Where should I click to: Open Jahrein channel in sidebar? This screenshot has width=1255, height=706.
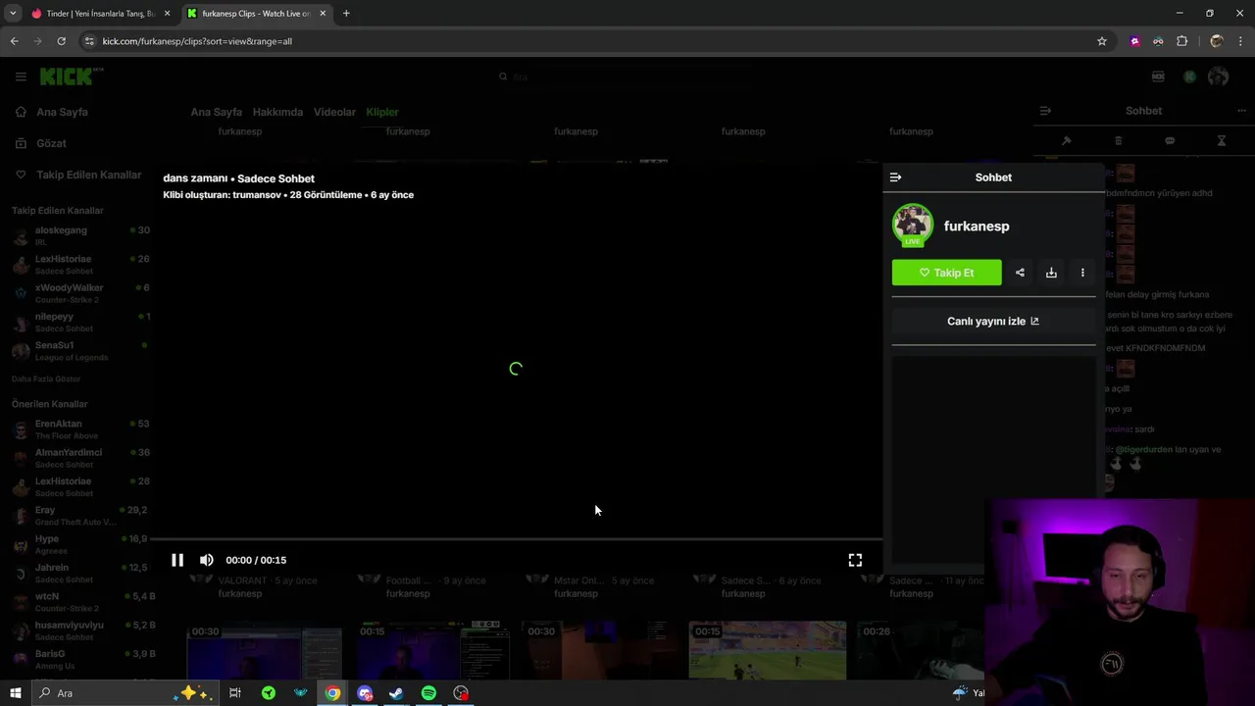(x=80, y=573)
